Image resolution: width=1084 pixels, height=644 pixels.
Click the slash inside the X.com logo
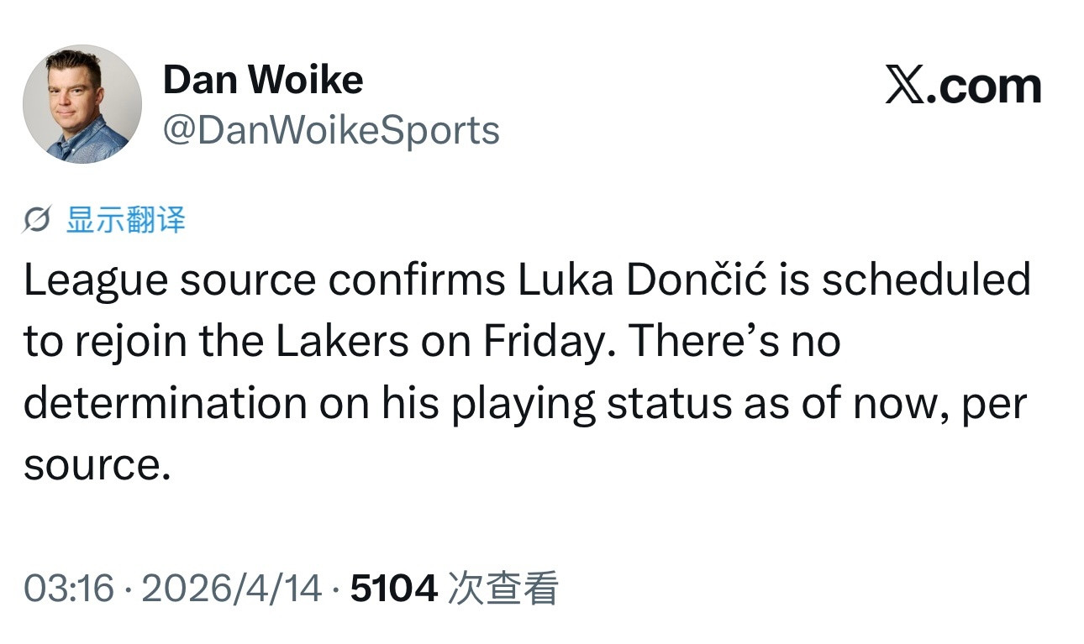906,85
